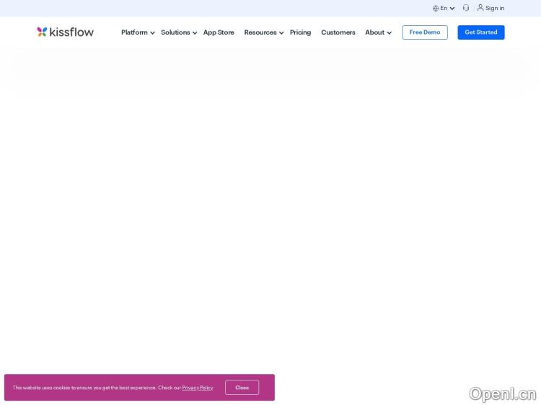Image resolution: width=541 pixels, height=405 pixels.
Task: Click the user profile icon
Action: (480, 8)
